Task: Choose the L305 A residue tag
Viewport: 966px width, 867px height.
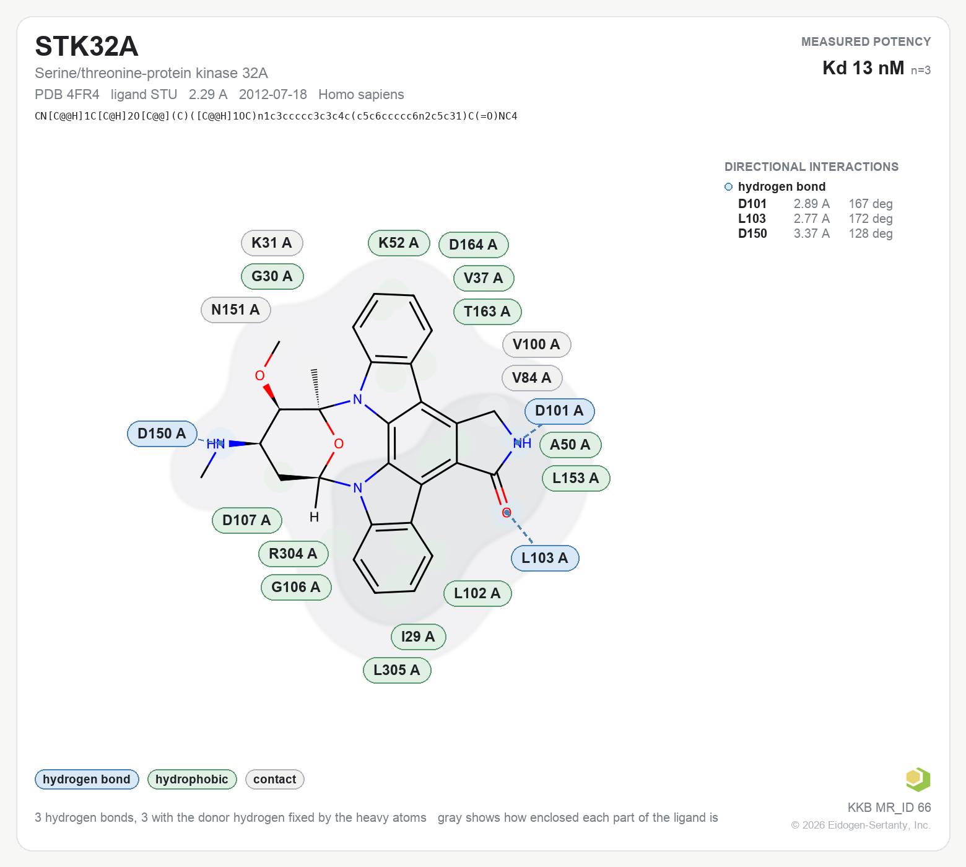Action: click(x=397, y=670)
